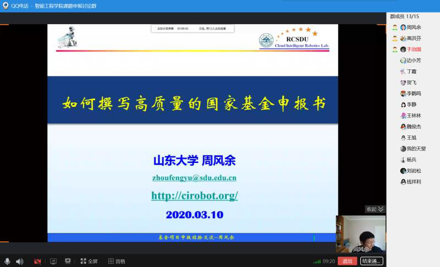Click the speaking icon beside 高洪芬
The height and width of the screenshot is (267, 440).
tap(395, 38)
